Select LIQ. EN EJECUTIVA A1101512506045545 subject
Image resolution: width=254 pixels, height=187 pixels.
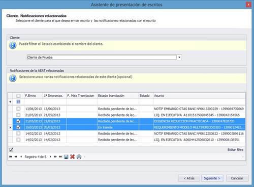pyautogui.click(x=199, y=115)
